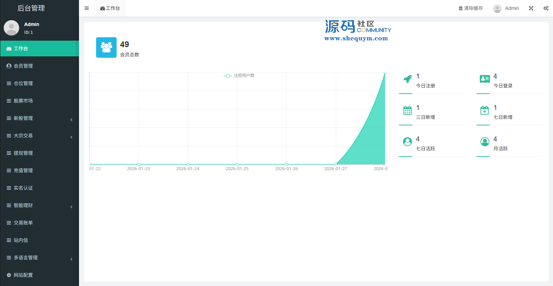The height and width of the screenshot is (286, 553).
Task: Open the settings gears icon in header
Action: pos(546,8)
